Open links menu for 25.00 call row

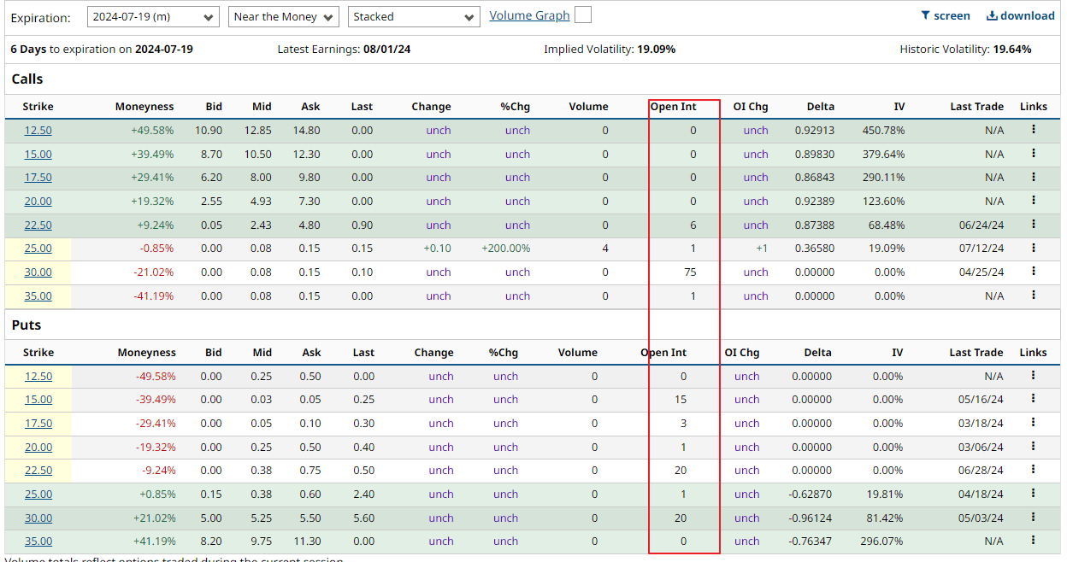[1033, 248]
